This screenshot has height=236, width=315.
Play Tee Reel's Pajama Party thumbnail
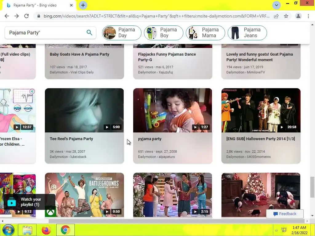tap(84, 110)
